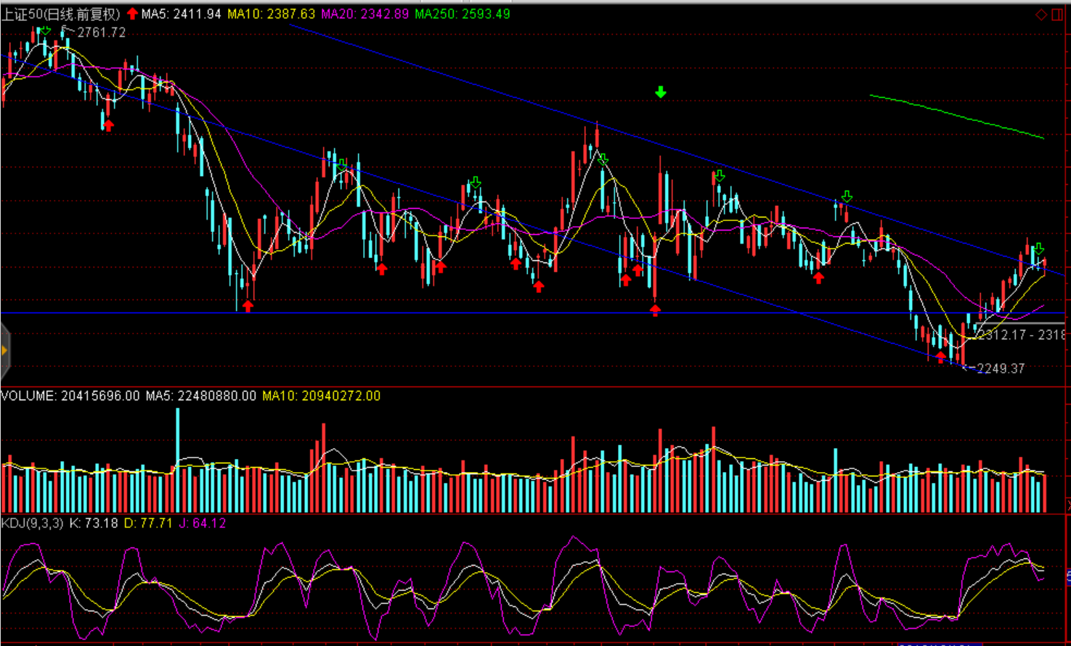This screenshot has height=646, width=1071.
Task: Select the MA20: 2342.89 indicator label
Action: click(365, 14)
